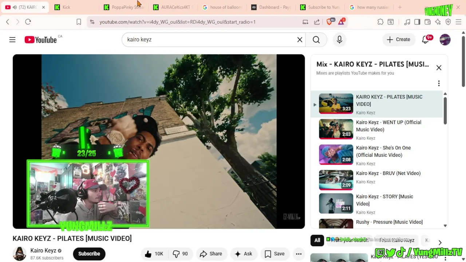Bookmark this page
This screenshot has width=466, height=262.
(79, 22)
